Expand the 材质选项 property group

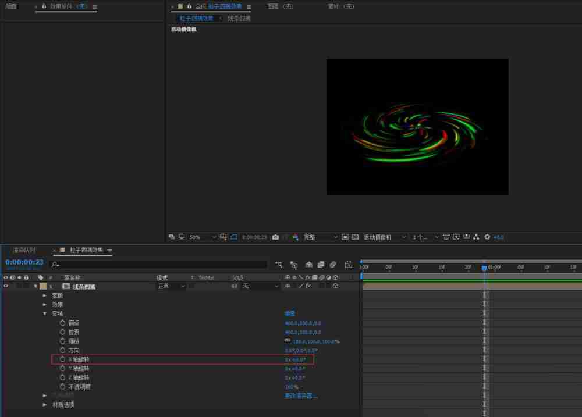45,405
